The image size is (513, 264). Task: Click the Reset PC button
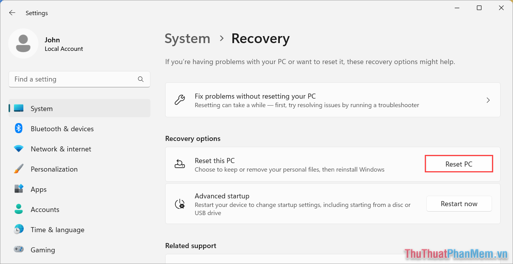tap(459, 163)
